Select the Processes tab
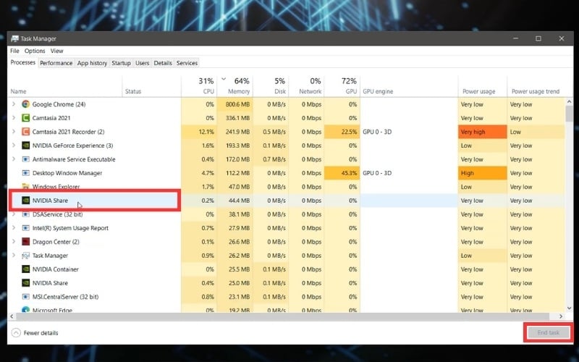579x362 pixels. click(x=23, y=62)
